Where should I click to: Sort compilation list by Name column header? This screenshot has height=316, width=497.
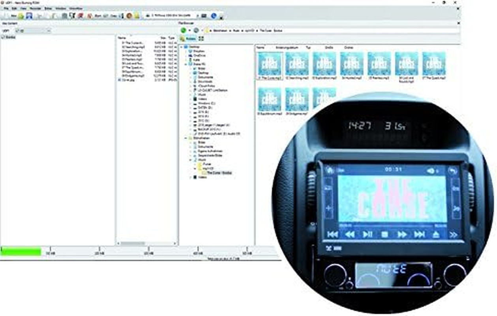click(122, 38)
